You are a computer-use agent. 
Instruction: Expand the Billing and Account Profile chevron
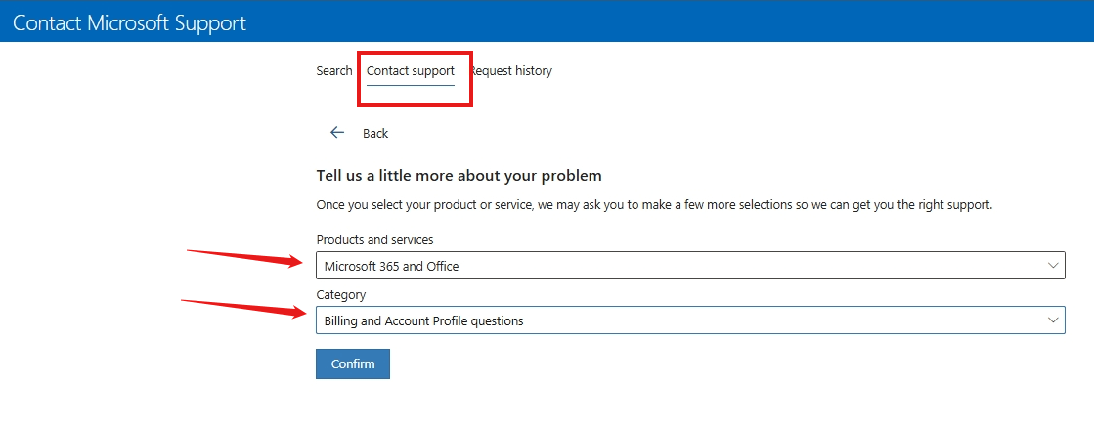click(x=1052, y=320)
